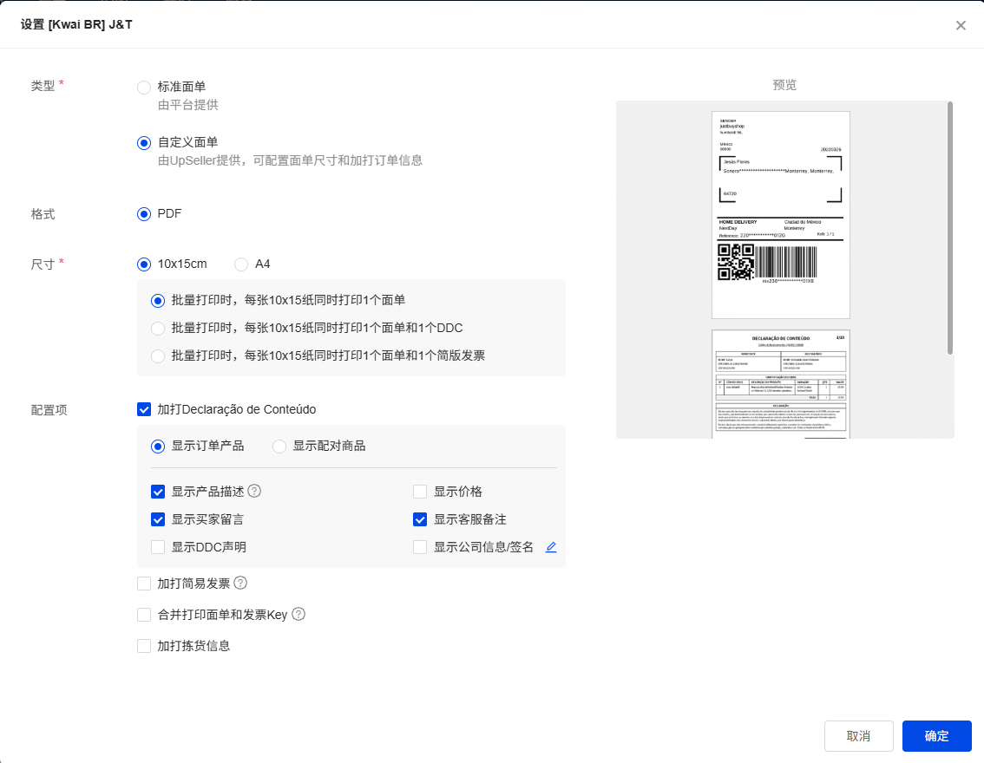This screenshot has height=763, width=984.
Task: Click the help icon beside 合并打印面单和发票Key
Action: pyautogui.click(x=298, y=615)
